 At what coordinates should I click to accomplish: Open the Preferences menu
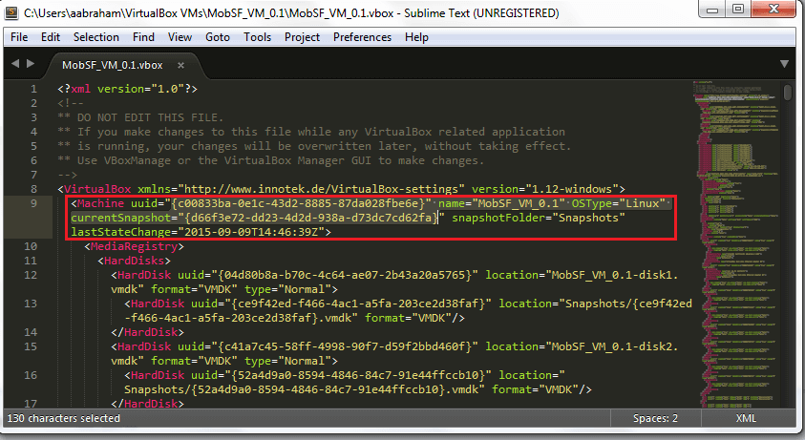coord(362,37)
